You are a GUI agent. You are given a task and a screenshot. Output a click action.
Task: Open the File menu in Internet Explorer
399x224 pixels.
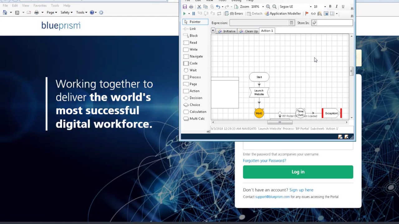coord(5,6)
